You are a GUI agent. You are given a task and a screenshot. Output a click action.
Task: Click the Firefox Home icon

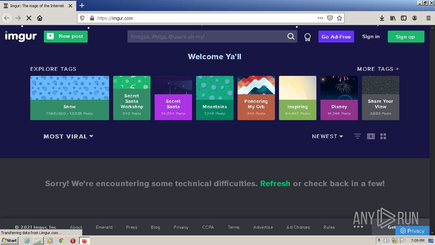40,18
